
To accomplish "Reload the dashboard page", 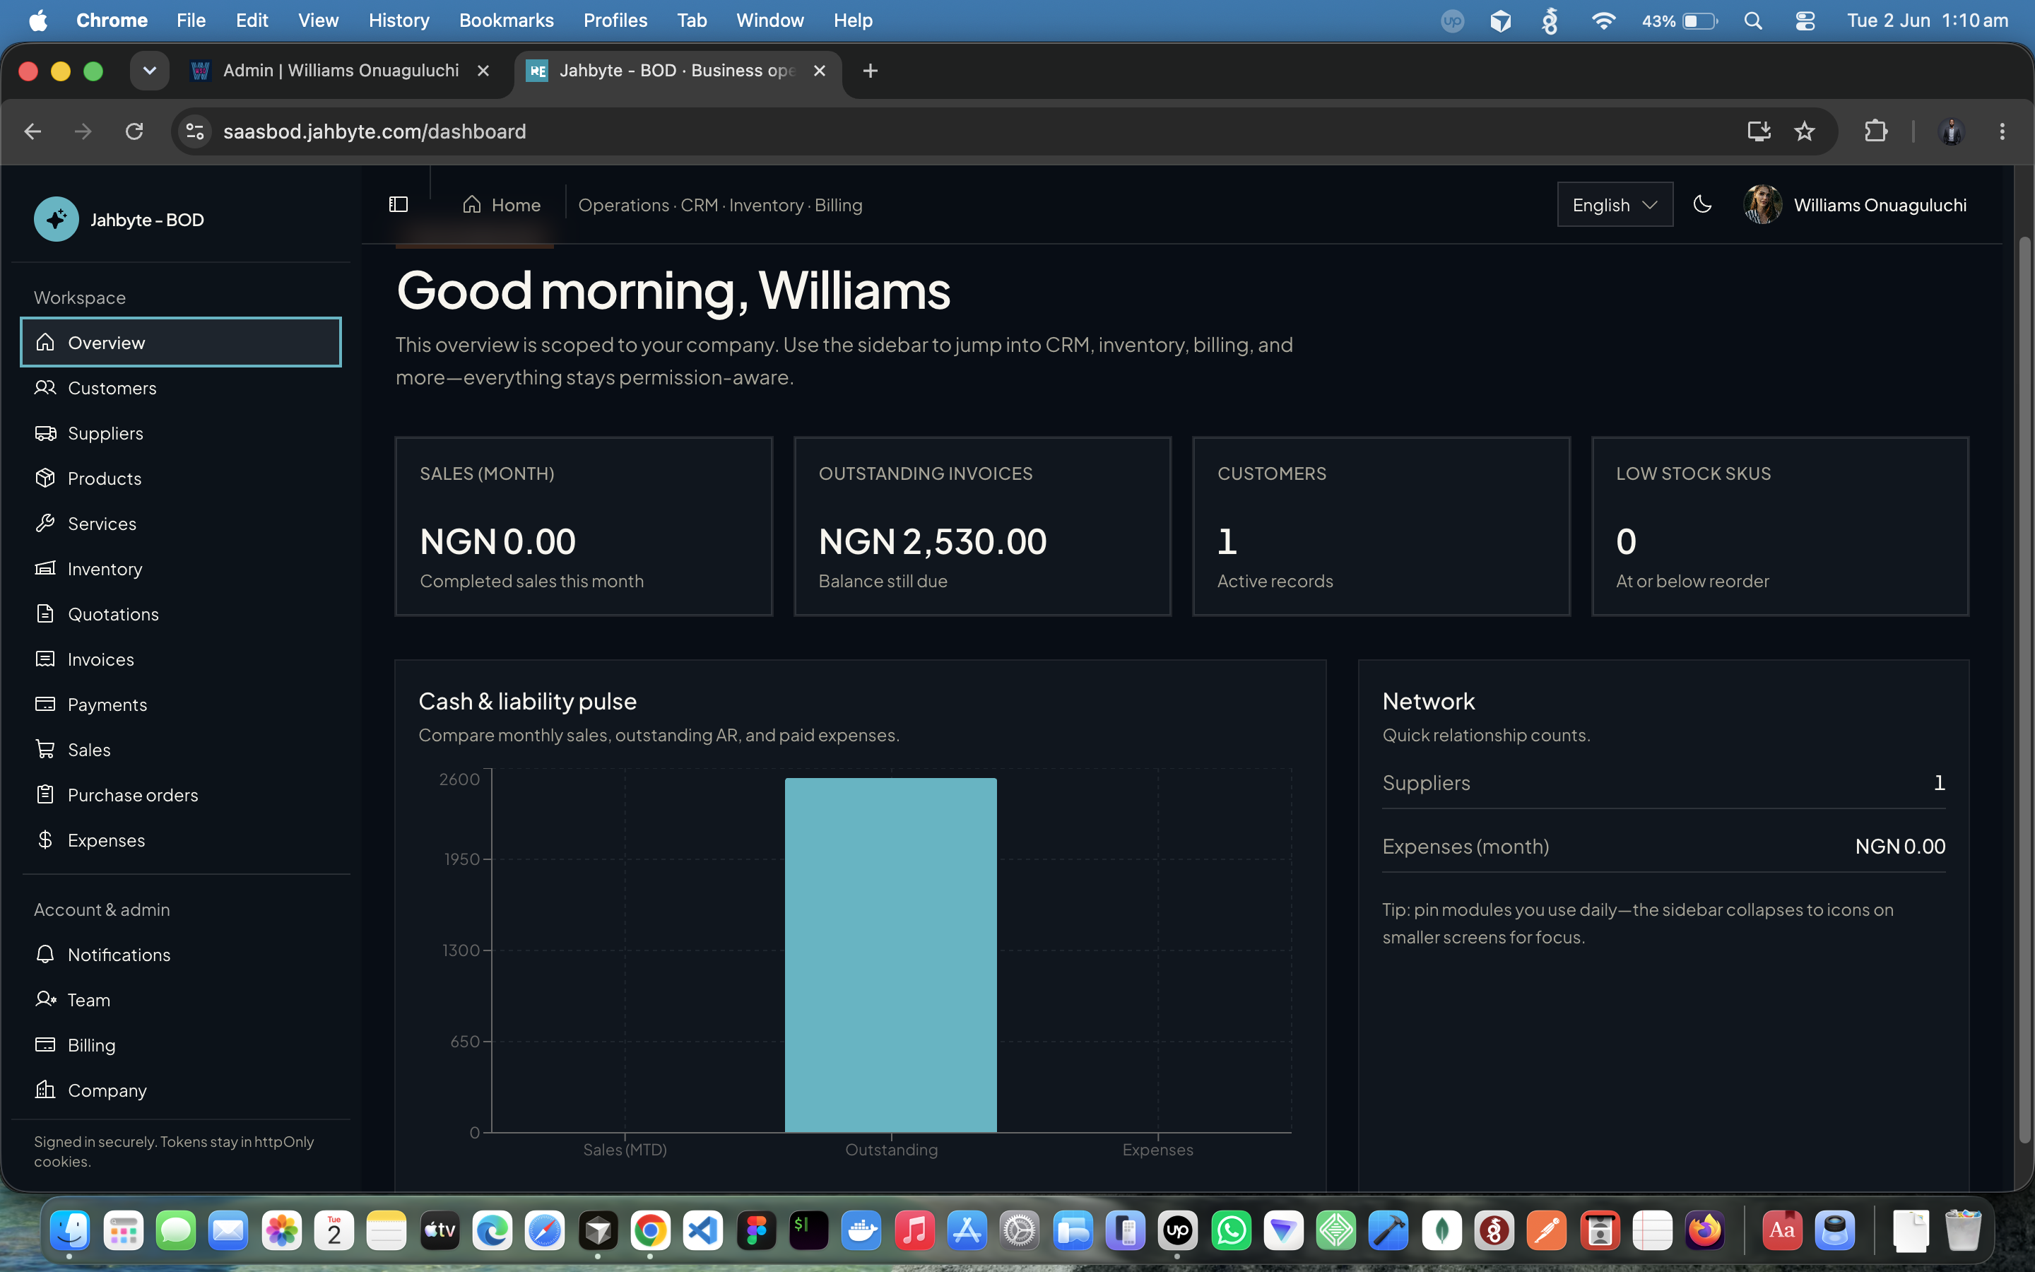I will click(134, 131).
